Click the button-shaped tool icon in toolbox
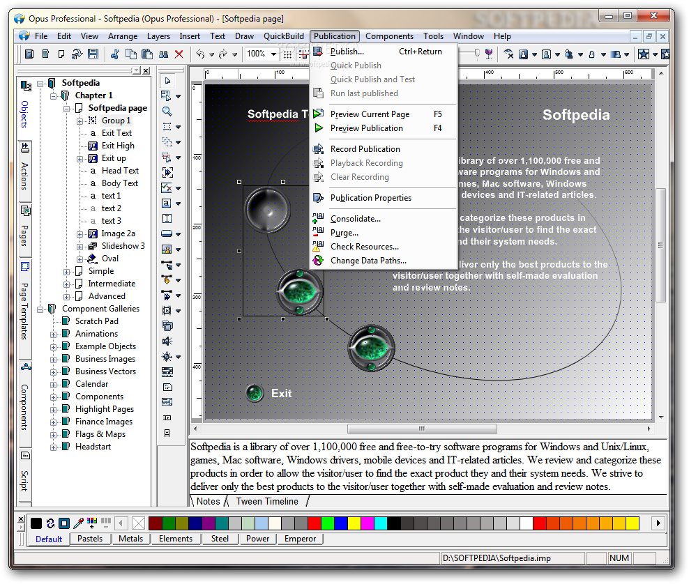 click(x=167, y=233)
